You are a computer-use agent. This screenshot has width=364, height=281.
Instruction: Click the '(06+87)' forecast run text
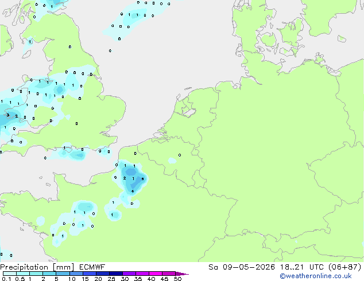click(x=346, y=267)
